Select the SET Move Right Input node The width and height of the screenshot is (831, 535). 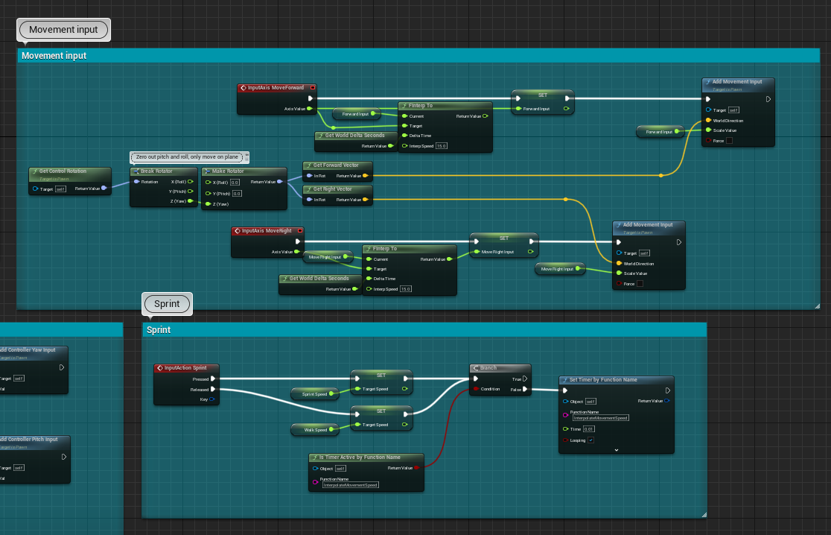(x=504, y=245)
